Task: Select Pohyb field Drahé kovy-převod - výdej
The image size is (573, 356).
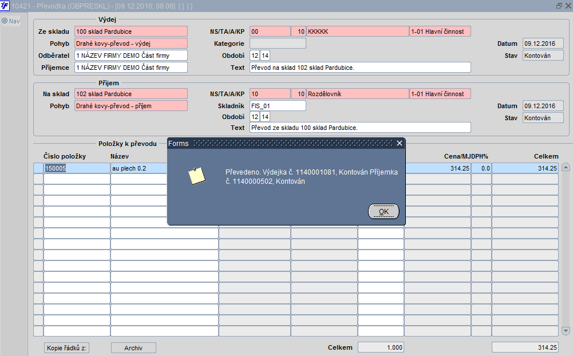Action: tap(131, 43)
